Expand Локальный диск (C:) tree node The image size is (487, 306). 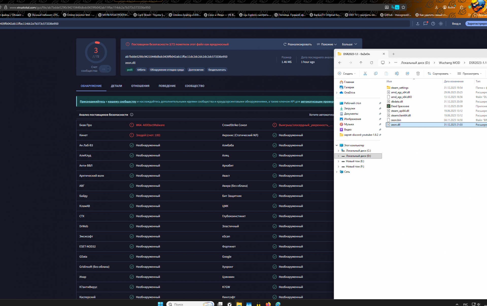pyautogui.click(x=338, y=151)
